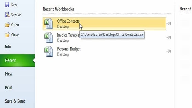Open the Invoice Template workbook
Image resolution: width=192 pixels, height=108 pixels.
tap(104, 38)
